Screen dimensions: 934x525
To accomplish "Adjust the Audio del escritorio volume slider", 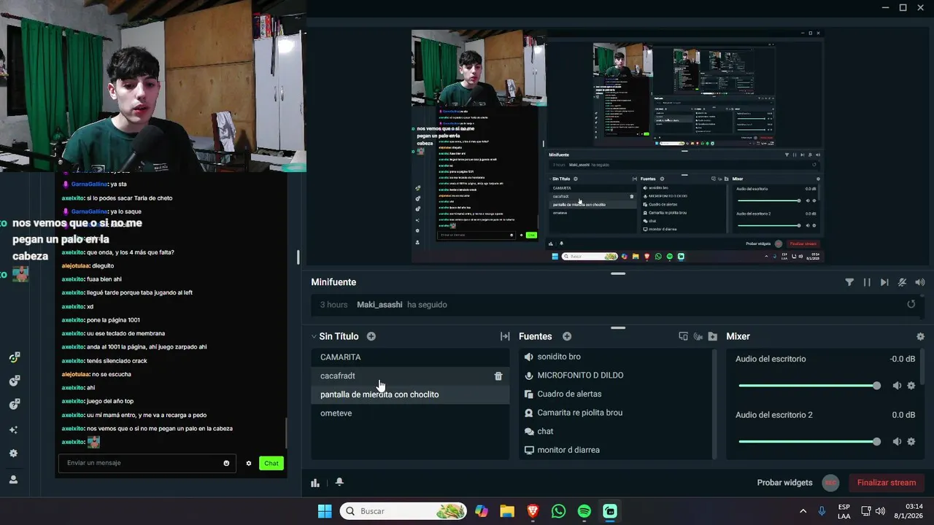I will (809, 386).
